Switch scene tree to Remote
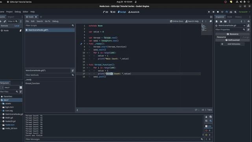Image resolution: width=252 pixels, height=142 pixels. point(4,26)
